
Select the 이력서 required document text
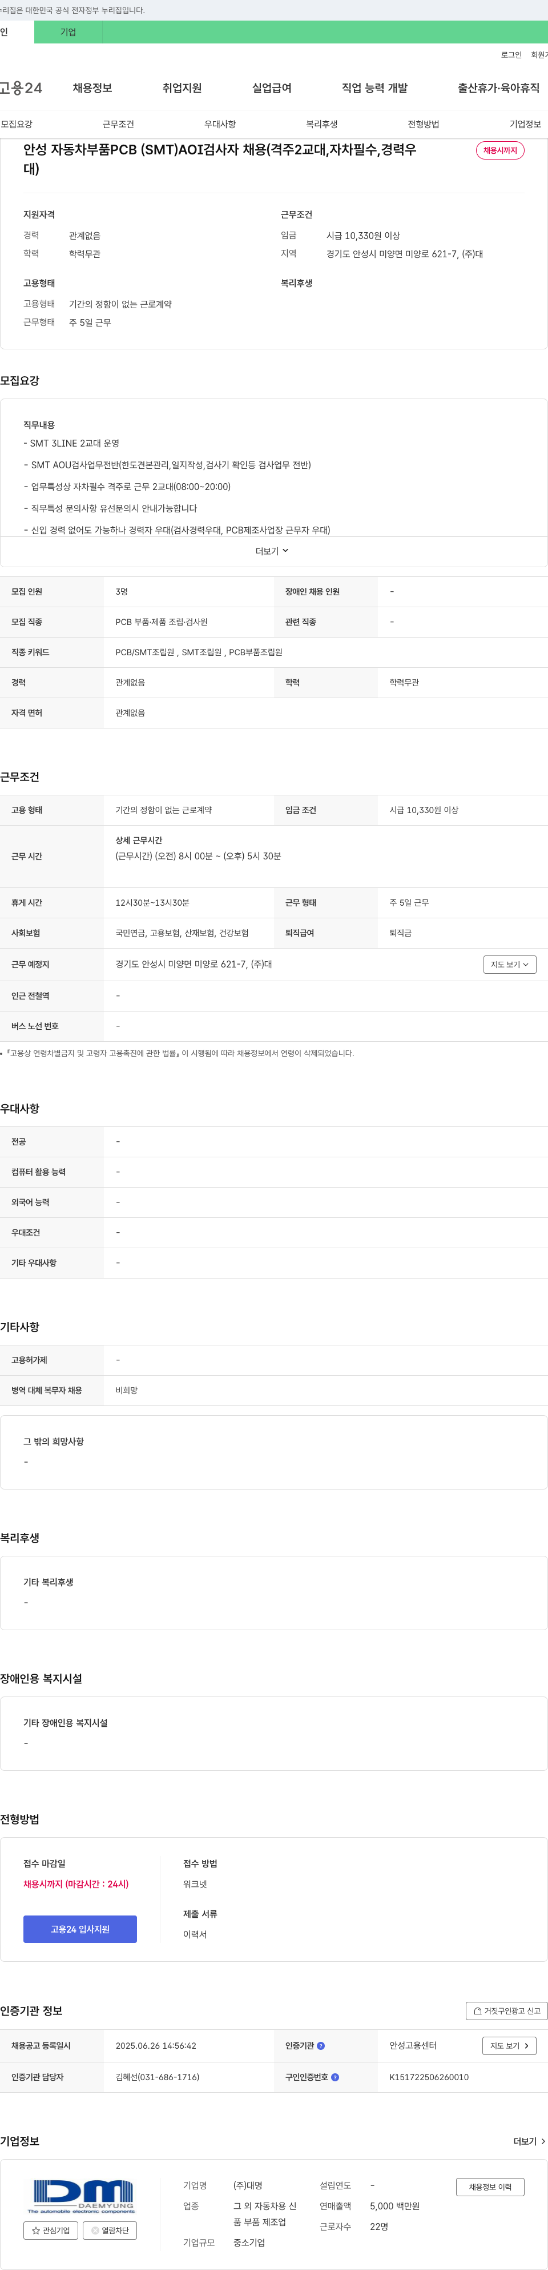195,1934
